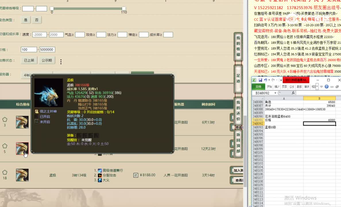
Task: Click the 高级倍道兼行 skill icon
Action: pyautogui.click(x=100, y=171)
